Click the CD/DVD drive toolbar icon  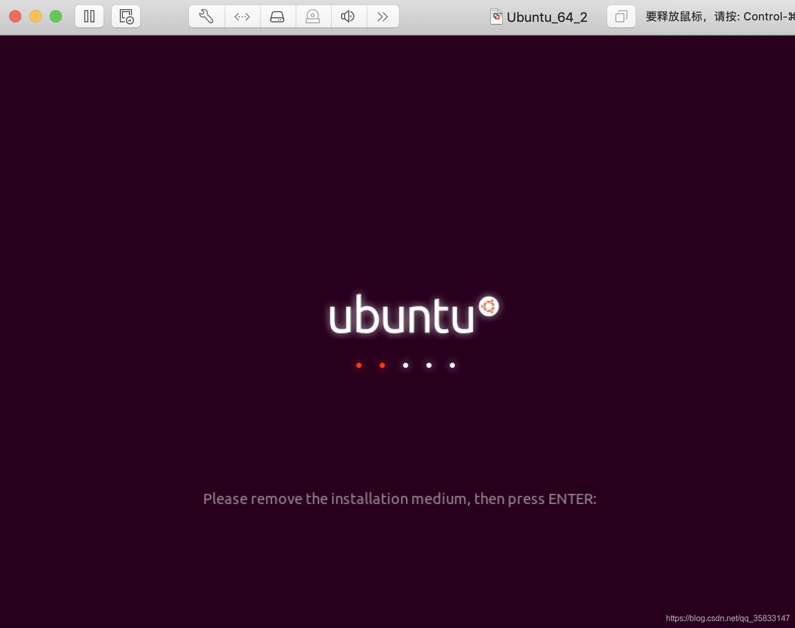pyautogui.click(x=313, y=16)
